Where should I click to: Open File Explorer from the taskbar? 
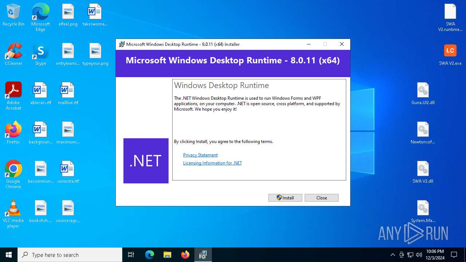[167, 255]
